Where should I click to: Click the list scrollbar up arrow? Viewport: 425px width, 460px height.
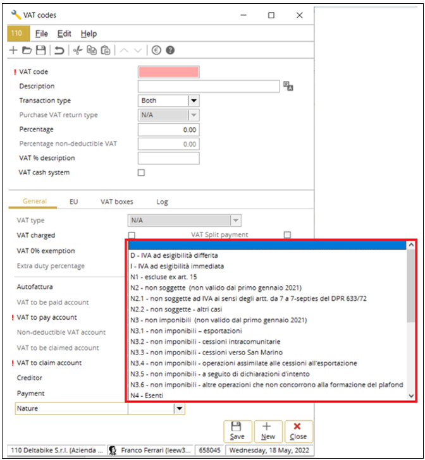tap(411, 245)
